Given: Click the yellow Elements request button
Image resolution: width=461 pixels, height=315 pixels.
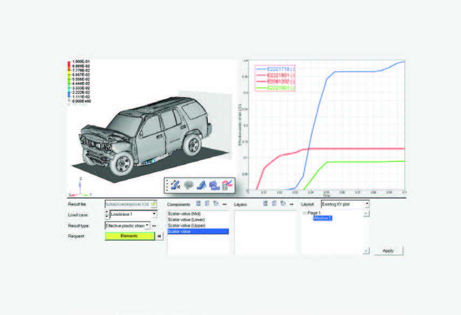Looking at the screenshot, I should coord(129,236).
